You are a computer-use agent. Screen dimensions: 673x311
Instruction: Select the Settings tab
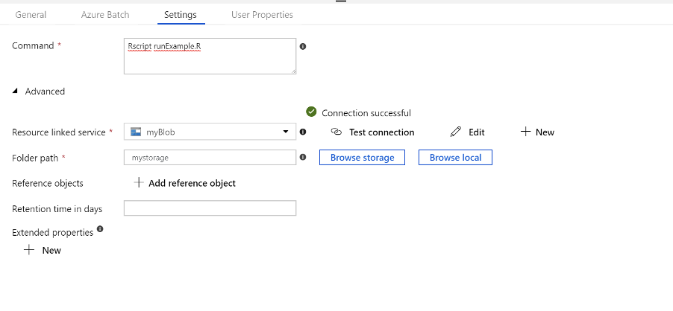pos(181,15)
